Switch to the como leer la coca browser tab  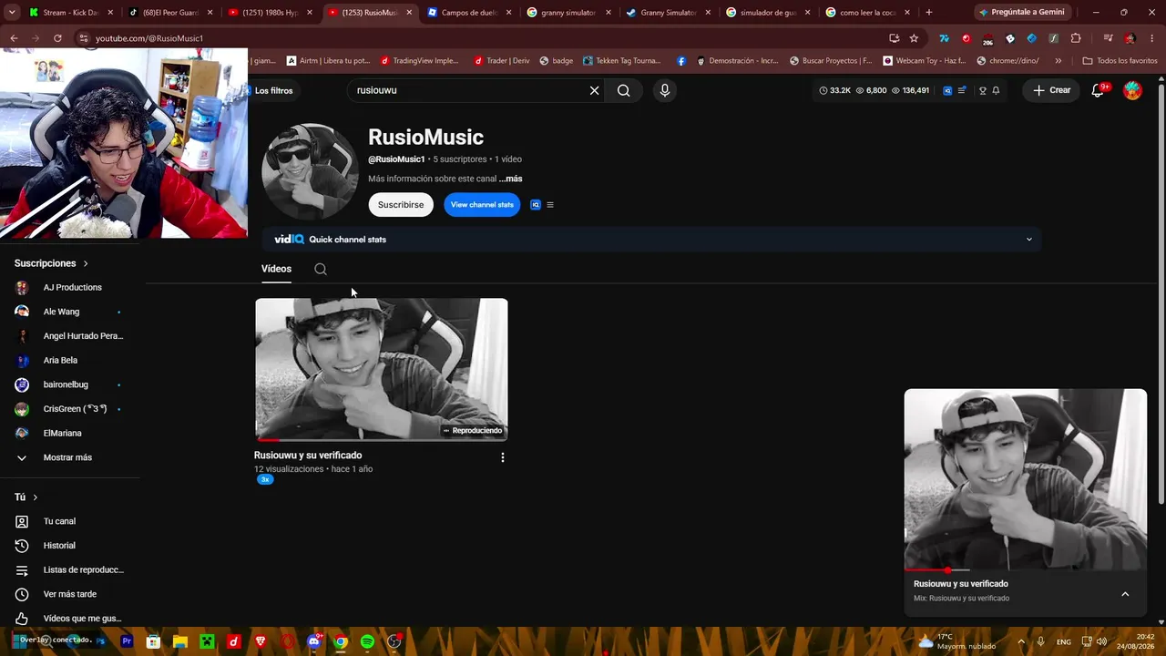(x=865, y=13)
